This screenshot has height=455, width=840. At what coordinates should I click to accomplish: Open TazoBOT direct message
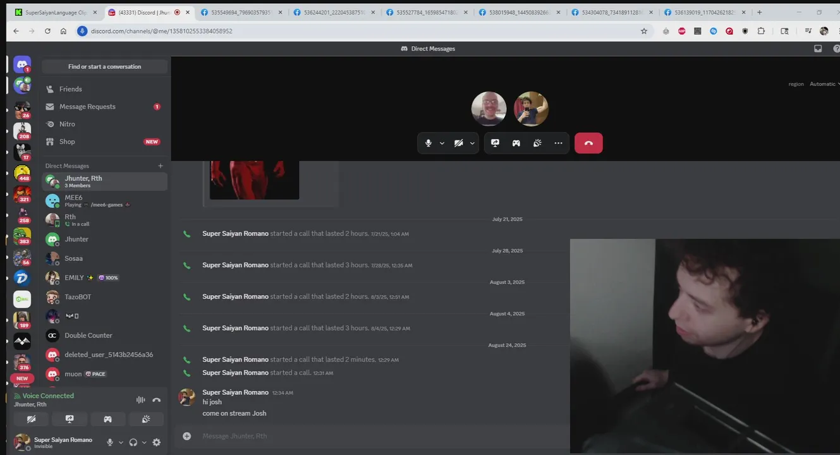[105, 297]
